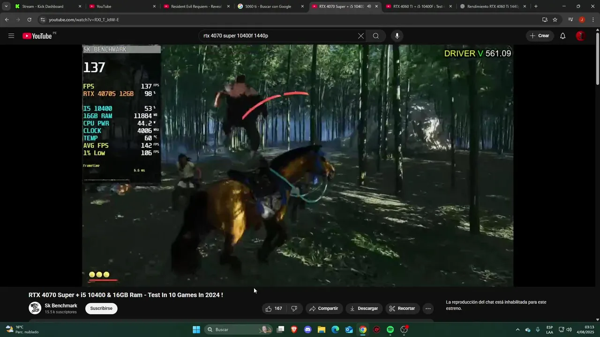The image size is (600, 337).
Task: Open the YouTube account avatar menu
Action: coord(580,36)
